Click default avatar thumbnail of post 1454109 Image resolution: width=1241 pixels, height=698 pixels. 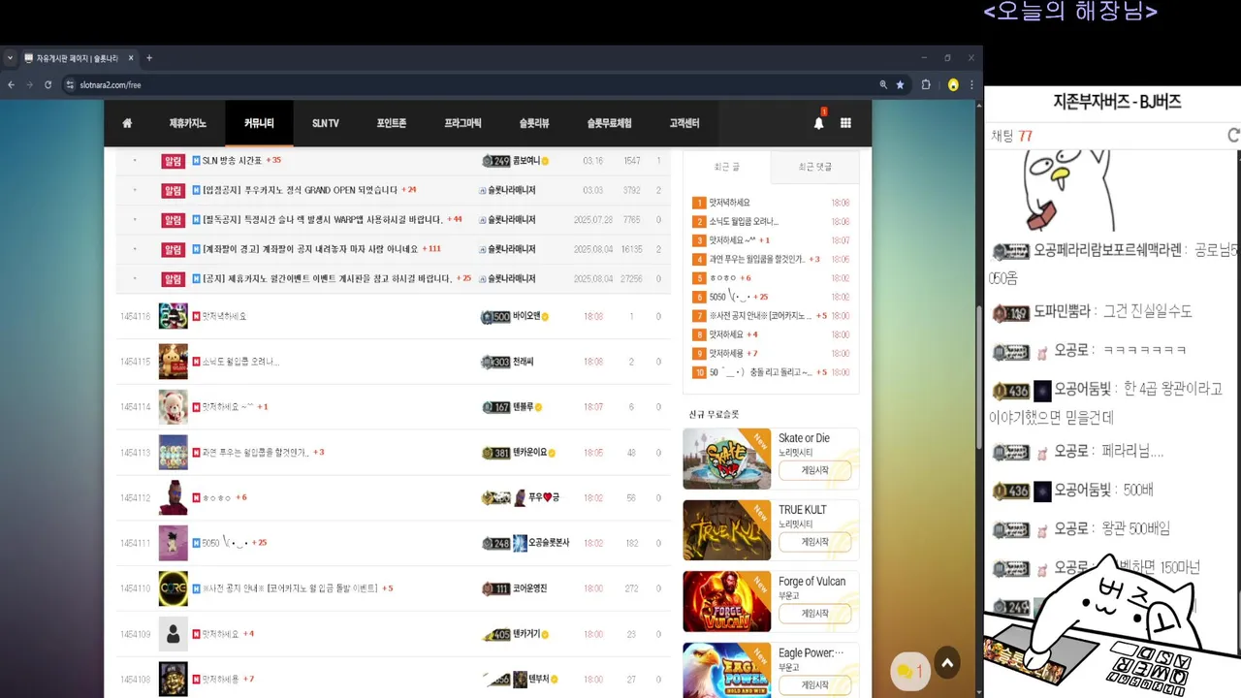[x=173, y=634]
